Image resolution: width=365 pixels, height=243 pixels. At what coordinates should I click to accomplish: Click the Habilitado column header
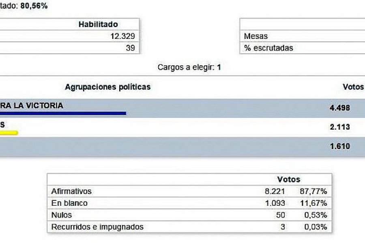(x=98, y=24)
